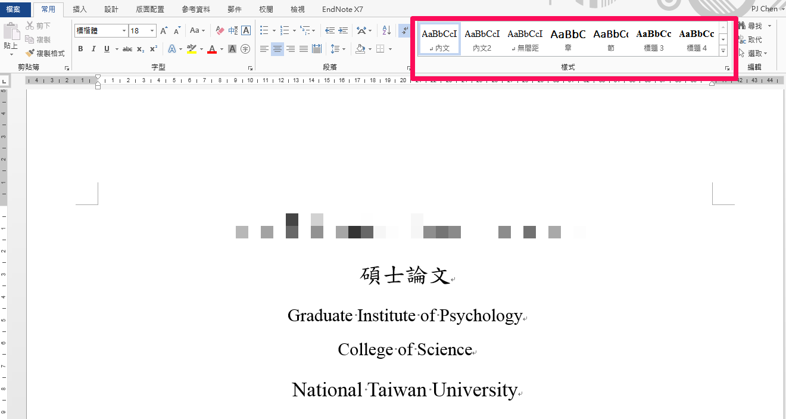This screenshot has height=419, width=786.
Task: Click the Bullets list icon
Action: [264, 30]
